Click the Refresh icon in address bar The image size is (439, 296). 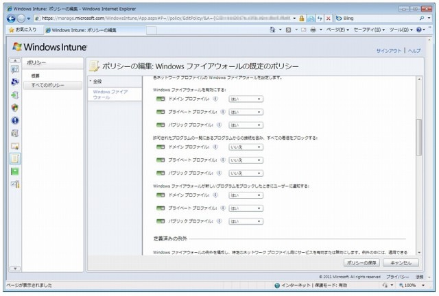point(320,18)
